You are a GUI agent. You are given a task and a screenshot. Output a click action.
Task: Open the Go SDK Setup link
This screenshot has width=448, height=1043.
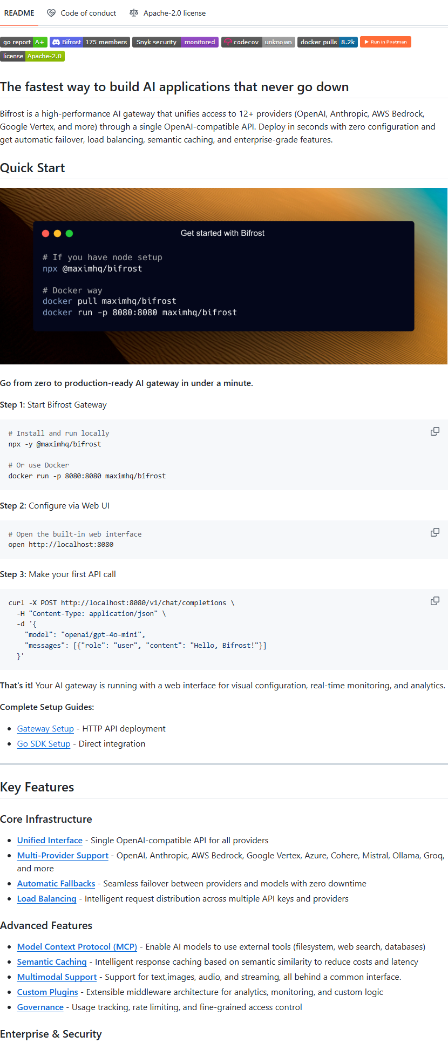pos(44,744)
